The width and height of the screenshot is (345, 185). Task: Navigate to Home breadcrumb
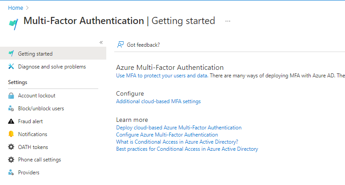15,8
